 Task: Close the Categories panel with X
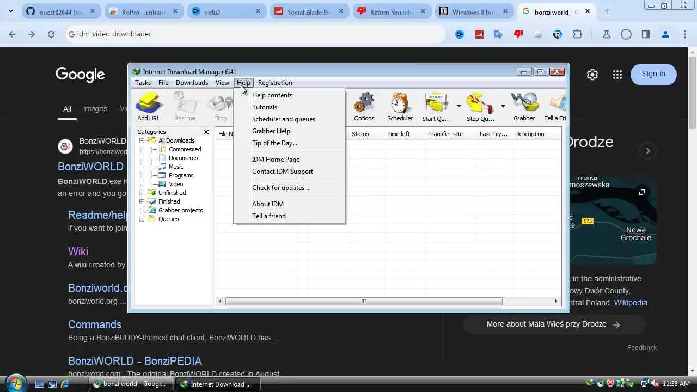pos(206,132)
